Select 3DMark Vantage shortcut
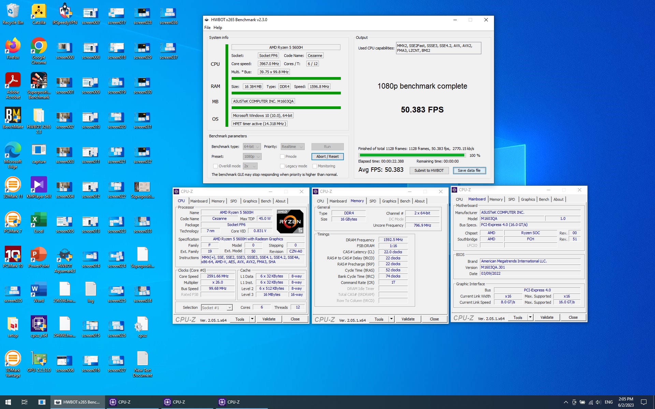The width and height of the screenshot is (655, 409). [13, 364]
